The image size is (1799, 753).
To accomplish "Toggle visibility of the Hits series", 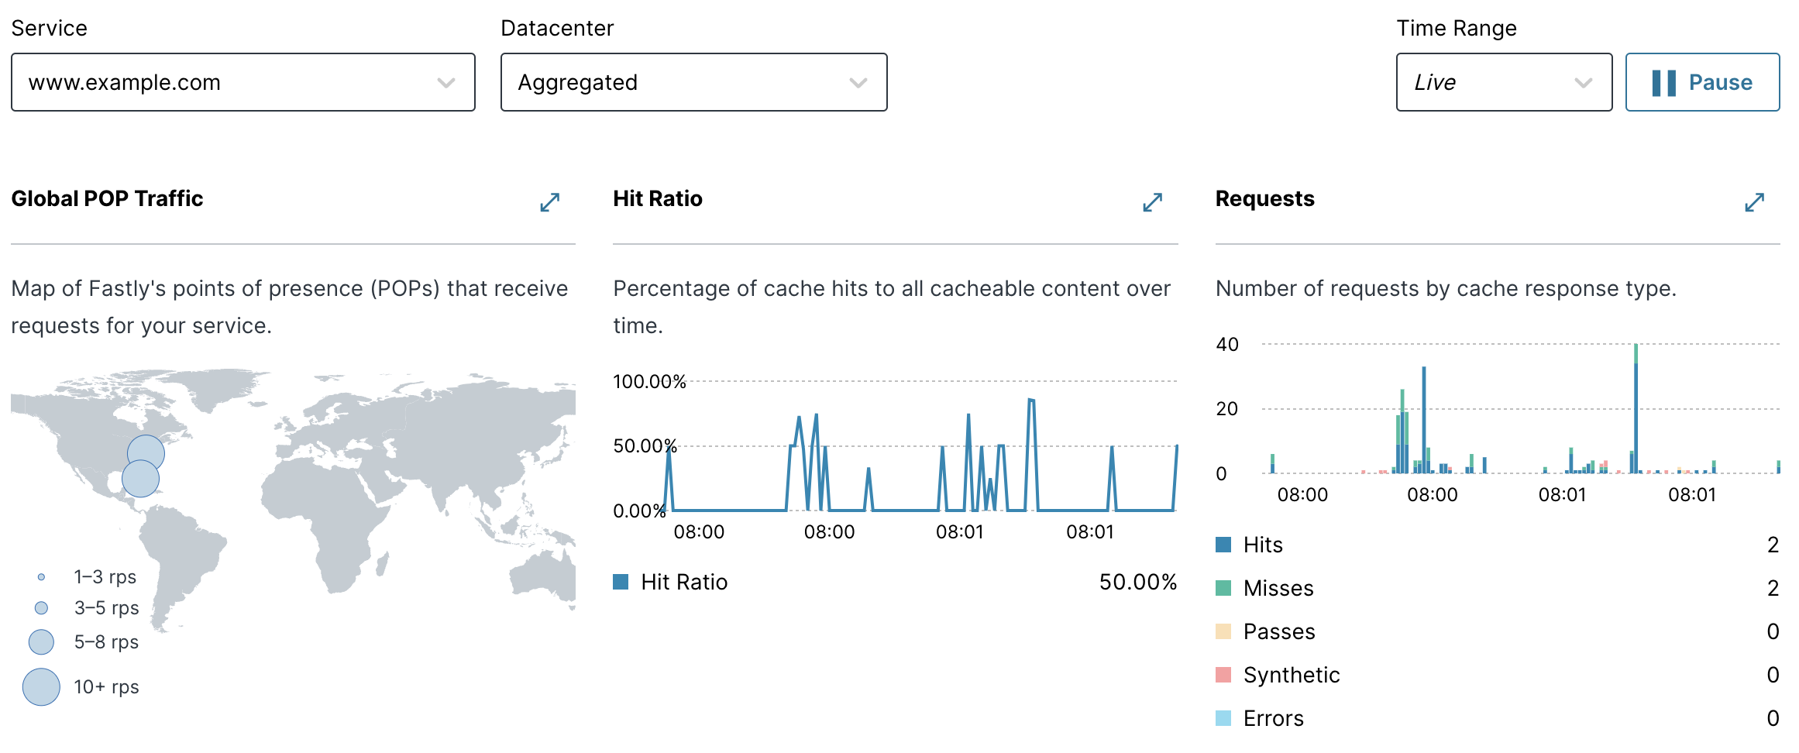I will 1262,545.
